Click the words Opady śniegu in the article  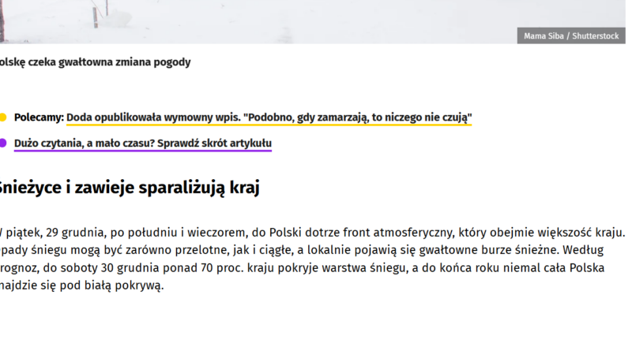point(32,250)
